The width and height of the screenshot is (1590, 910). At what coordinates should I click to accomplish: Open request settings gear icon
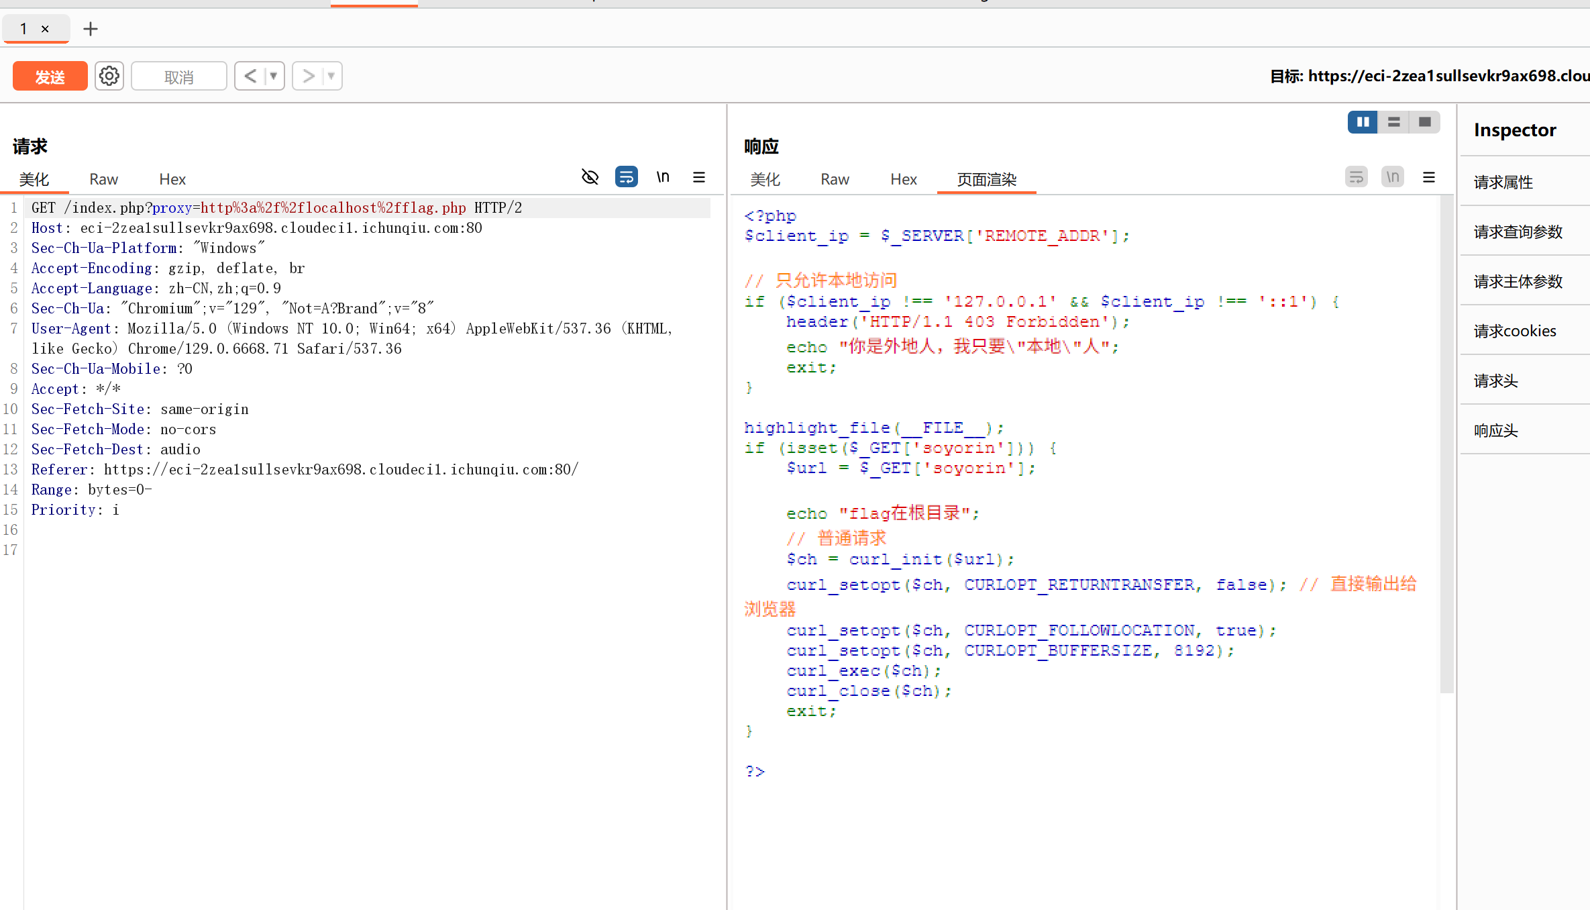[x=109, y=76]
